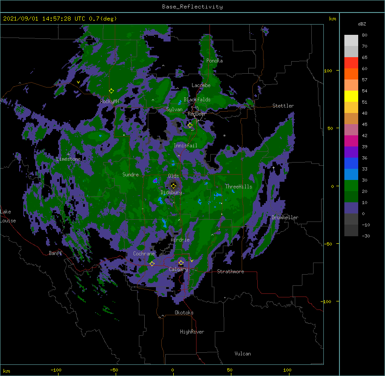The width and height of the screenshot is (385, 376).
Task: Click the magenta 42 dBZ legend swatch
Action: 351,141
